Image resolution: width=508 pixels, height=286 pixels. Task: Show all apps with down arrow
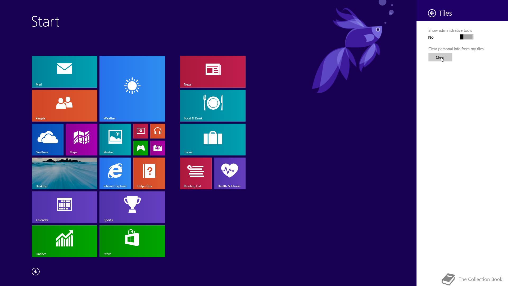coord(36,271)
